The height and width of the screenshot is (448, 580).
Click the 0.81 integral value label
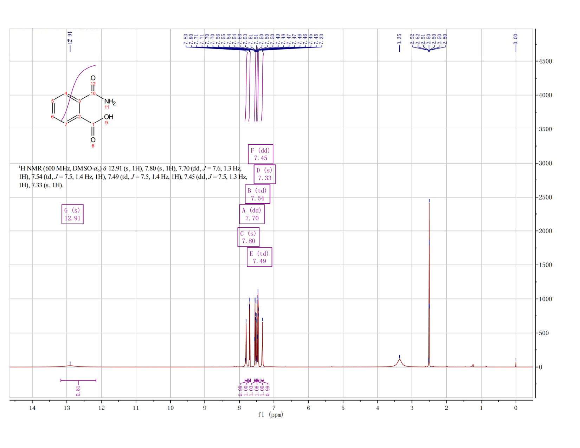[x=78, y=390]
